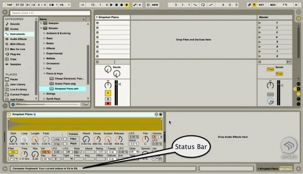This screenshot has width=303, height=174.
Task: Select the Drums category
Action: click(x=14, y=29)
